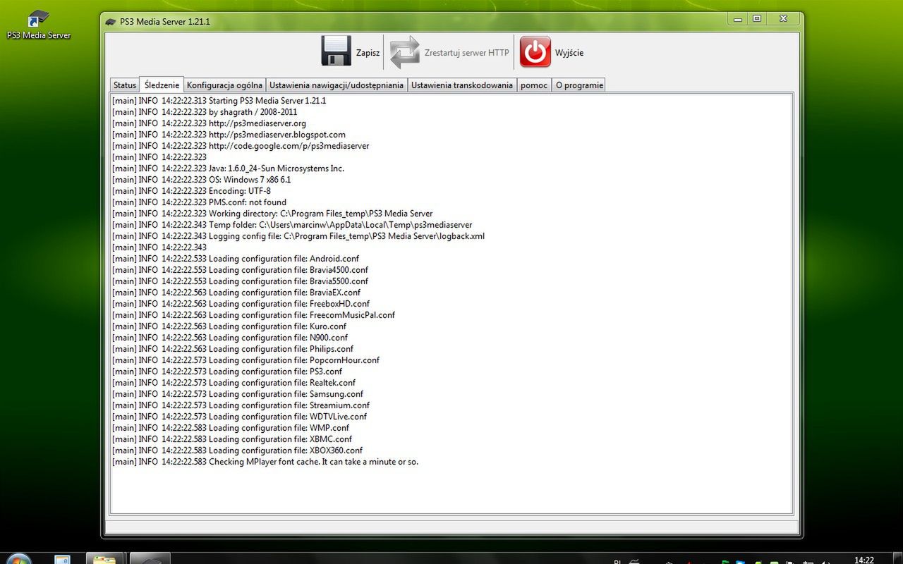Click the 'Checking MPlayer font cache' log line
Viewport: 903px width, 564px height.
[265, 462]
